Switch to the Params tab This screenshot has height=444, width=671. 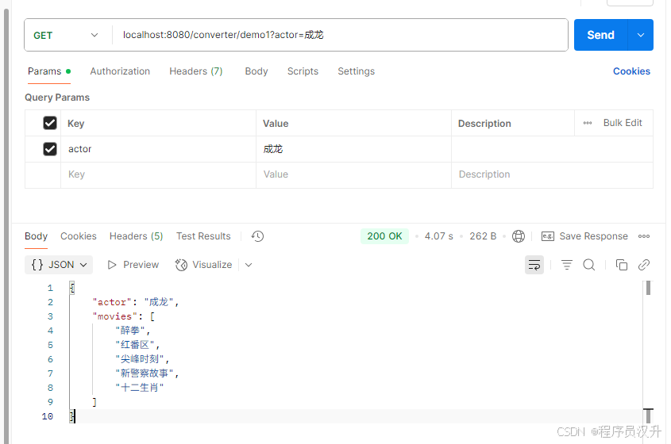[48, 71]
